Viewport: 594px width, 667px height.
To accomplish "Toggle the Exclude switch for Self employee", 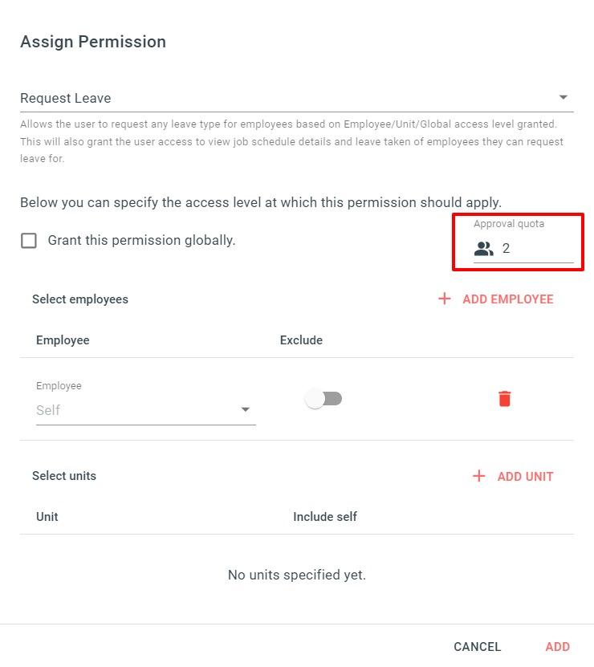I will 323,399.
